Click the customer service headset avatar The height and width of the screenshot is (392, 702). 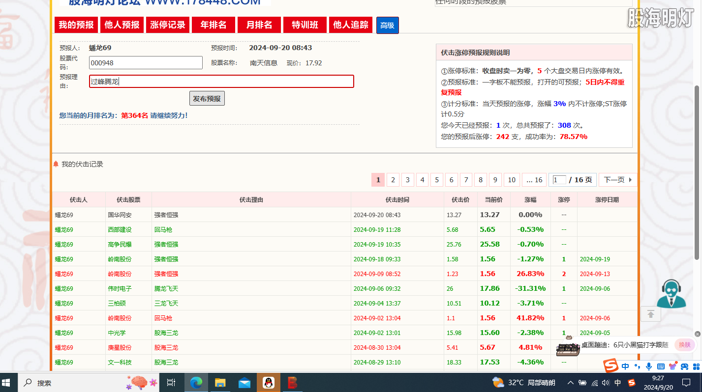point(671,294)
